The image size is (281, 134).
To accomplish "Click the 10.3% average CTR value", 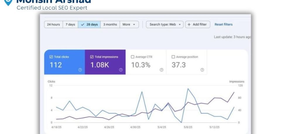I will (141, 65).
